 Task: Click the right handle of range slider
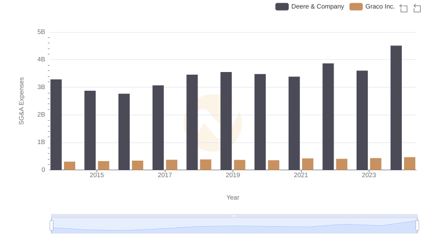tap(417, 226)
